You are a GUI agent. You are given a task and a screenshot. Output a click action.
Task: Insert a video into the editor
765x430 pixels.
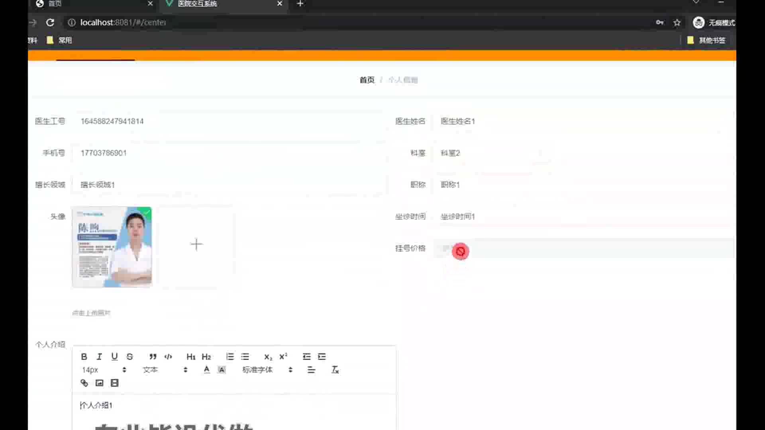click(114, 383)
